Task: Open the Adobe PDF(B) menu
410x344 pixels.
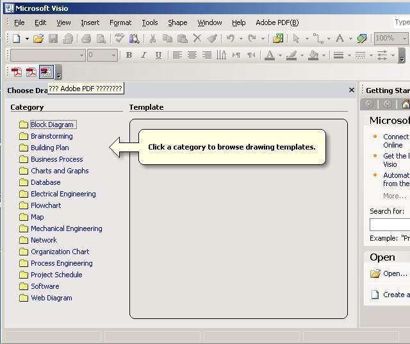Action: [x=277, y=22]
